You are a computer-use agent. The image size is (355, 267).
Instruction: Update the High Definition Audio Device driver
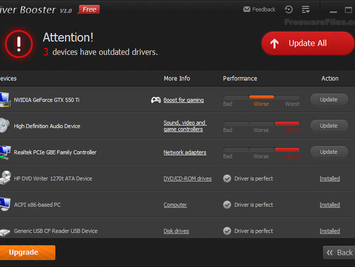click(x=329, y=126)
